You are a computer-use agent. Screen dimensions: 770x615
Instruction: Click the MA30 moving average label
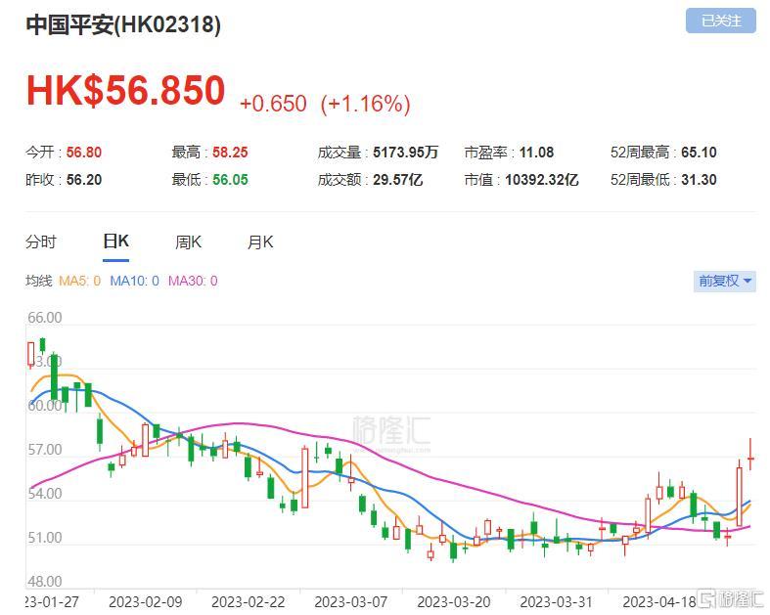click(193, 281)
